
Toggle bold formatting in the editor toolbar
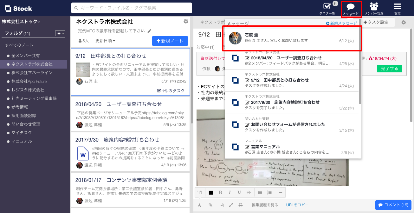(220, 192)
